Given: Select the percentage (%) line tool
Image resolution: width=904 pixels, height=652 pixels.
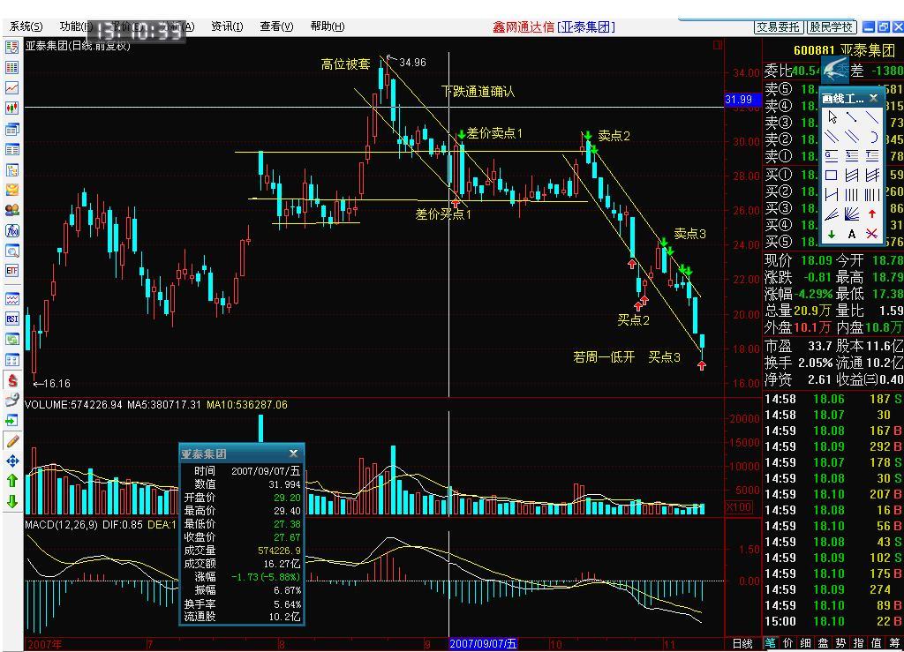Looking at the screenshot, I should (x=852, y=155).
